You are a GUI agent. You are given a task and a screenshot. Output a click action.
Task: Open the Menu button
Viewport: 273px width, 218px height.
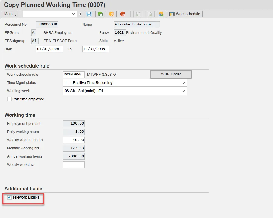[x=9, y=14]
